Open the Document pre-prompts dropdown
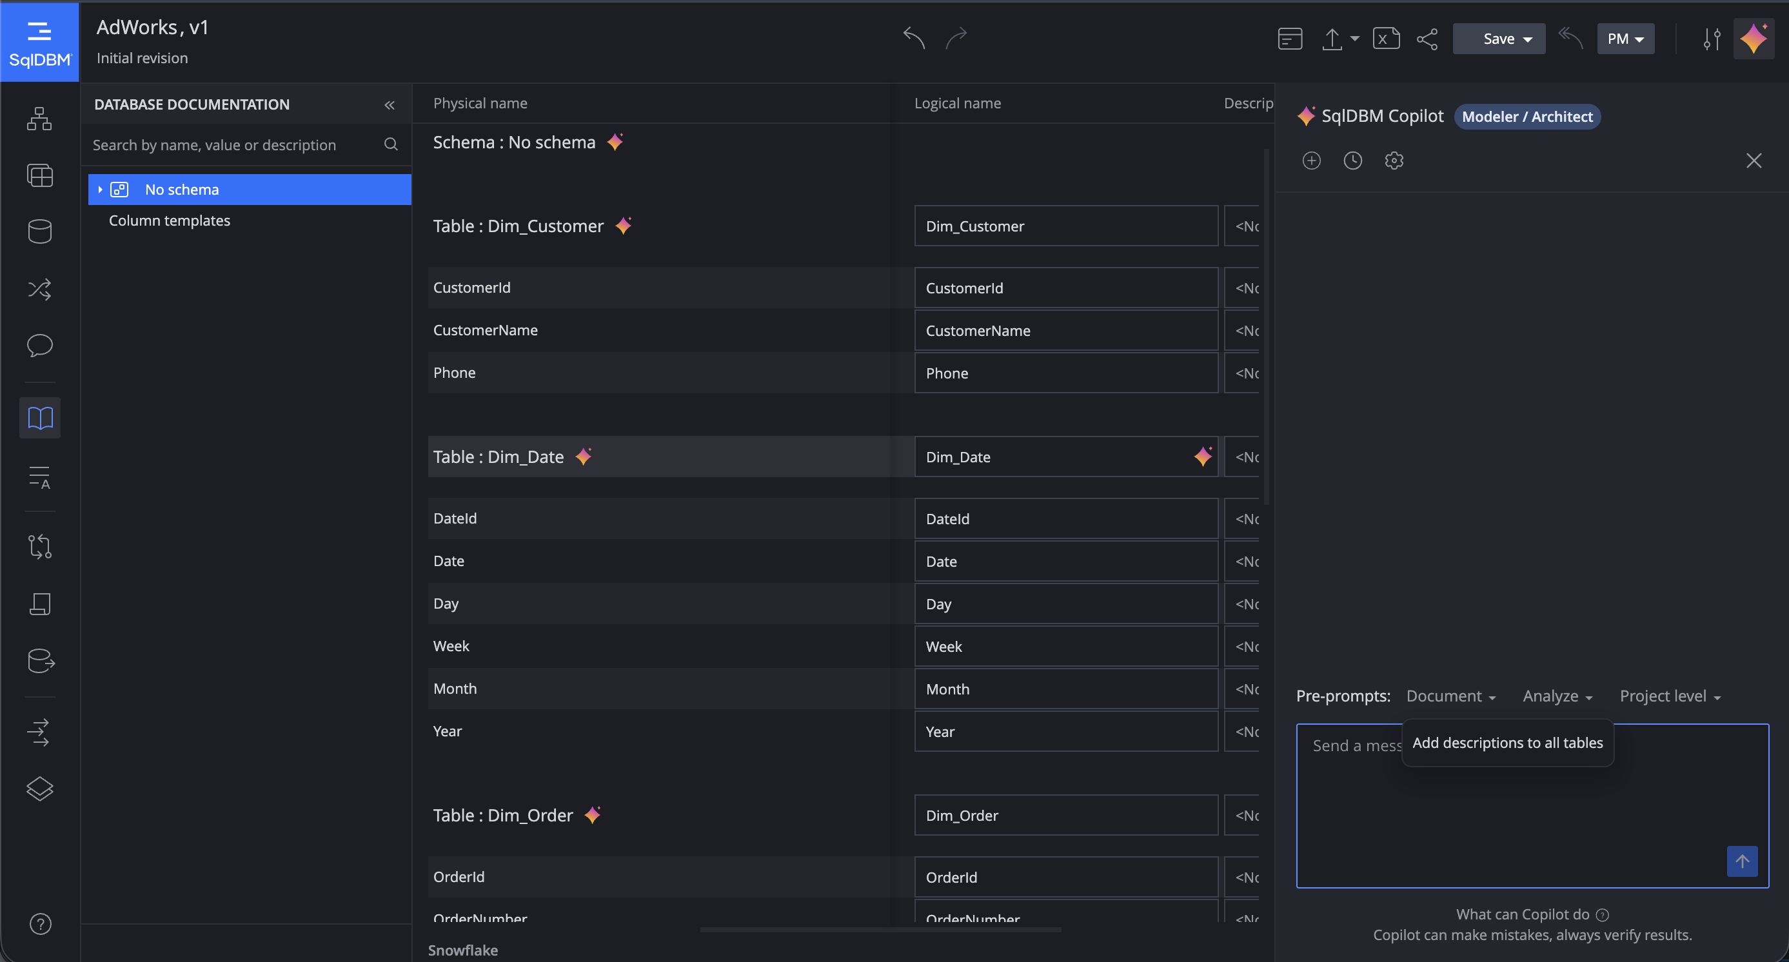Screen dimensions: 1789x962 [x=1451, y=696]
